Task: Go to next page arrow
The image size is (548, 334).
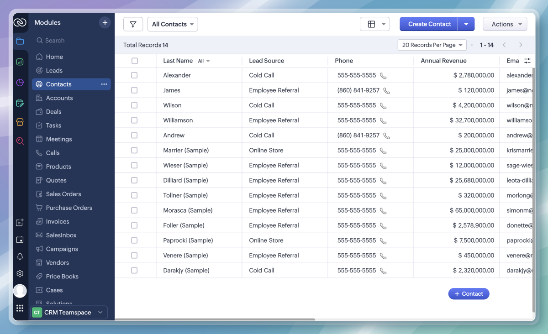Action: coord(521,45)
